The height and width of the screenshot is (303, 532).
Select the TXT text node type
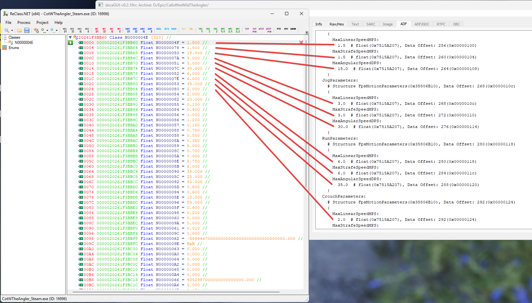(x=247, y=29)
